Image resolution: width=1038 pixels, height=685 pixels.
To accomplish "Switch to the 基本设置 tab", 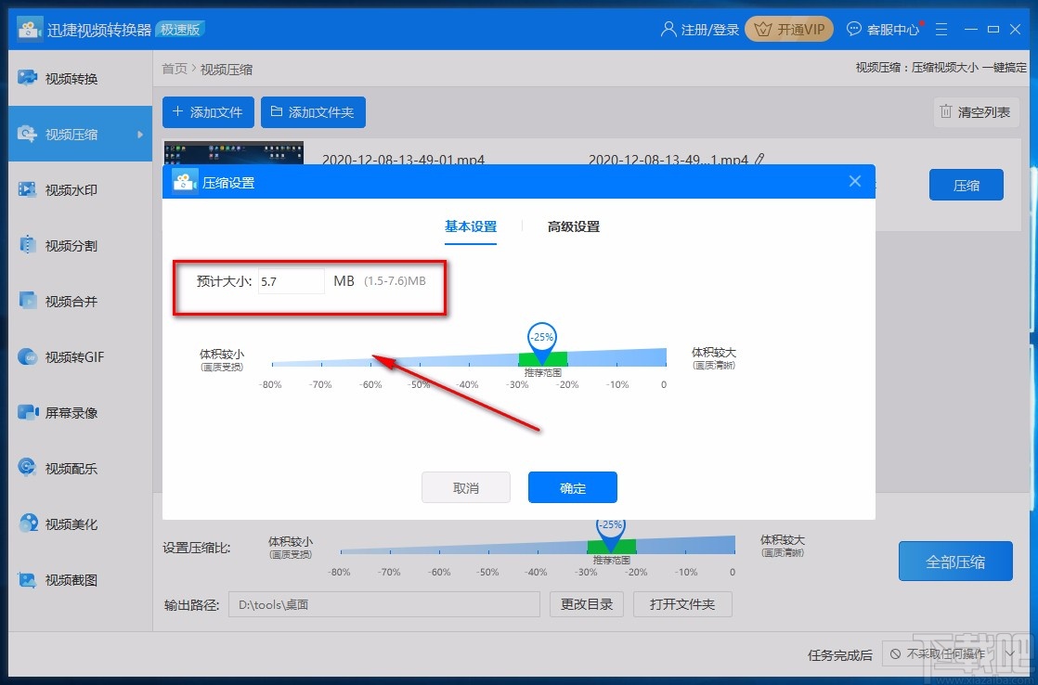I will tap(472, 226).
